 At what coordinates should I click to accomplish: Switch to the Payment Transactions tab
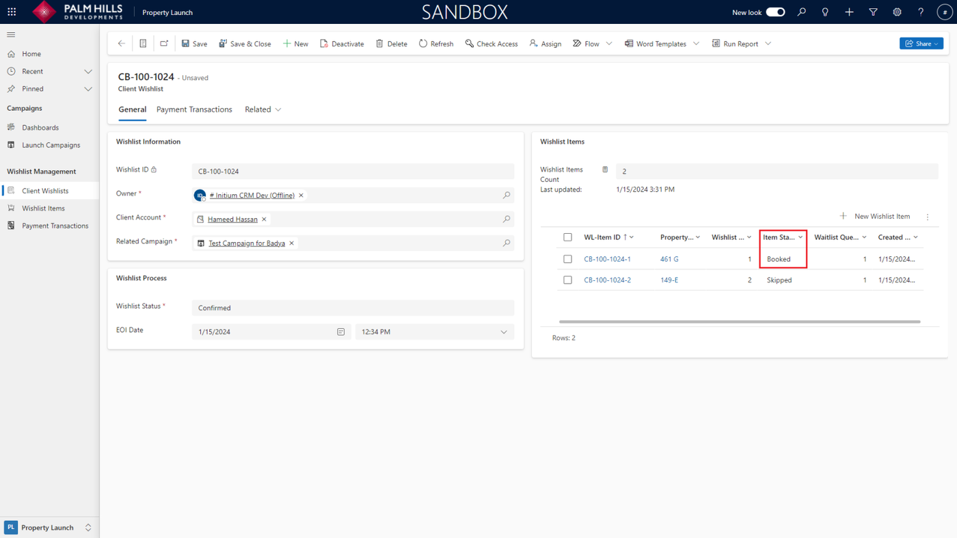pos(194,109)
